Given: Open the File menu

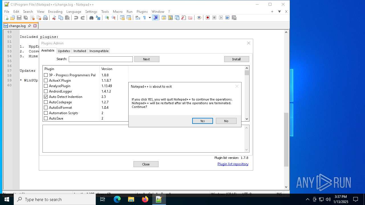Looking at the screenshot, I should click(x=7, y=12).
